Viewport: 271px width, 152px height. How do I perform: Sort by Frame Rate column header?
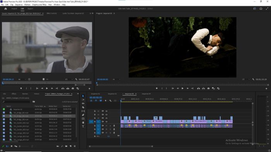point(39,106)
